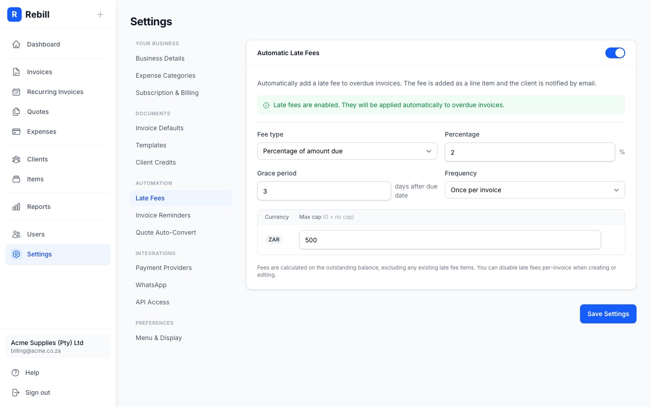
Task: Click the Rebill logo
Action: point(14,14)
